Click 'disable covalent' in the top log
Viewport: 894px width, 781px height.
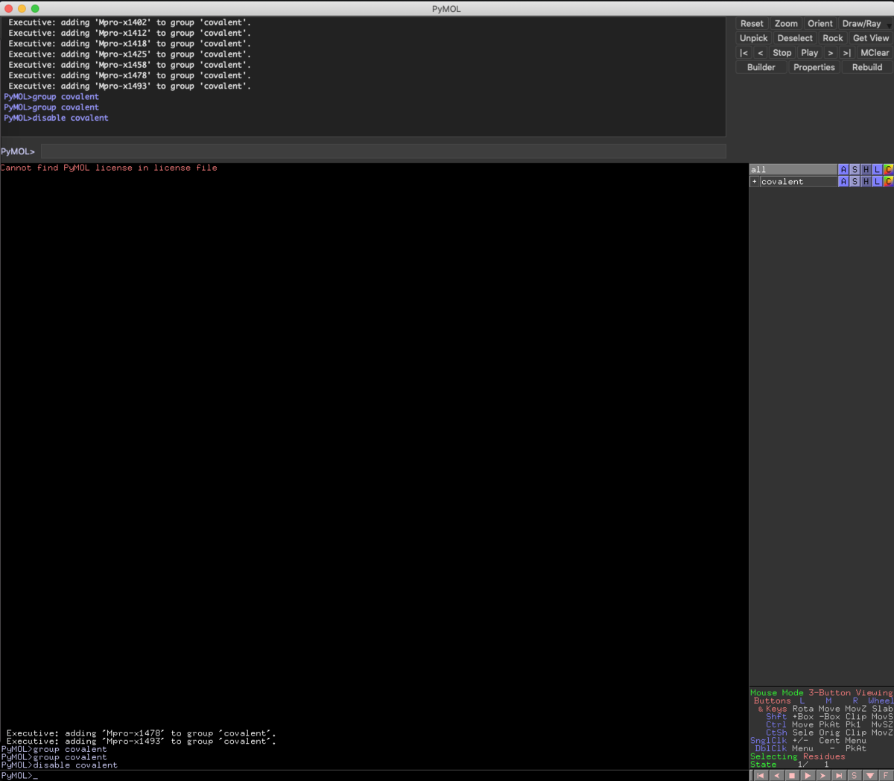(x=71, y=118)
